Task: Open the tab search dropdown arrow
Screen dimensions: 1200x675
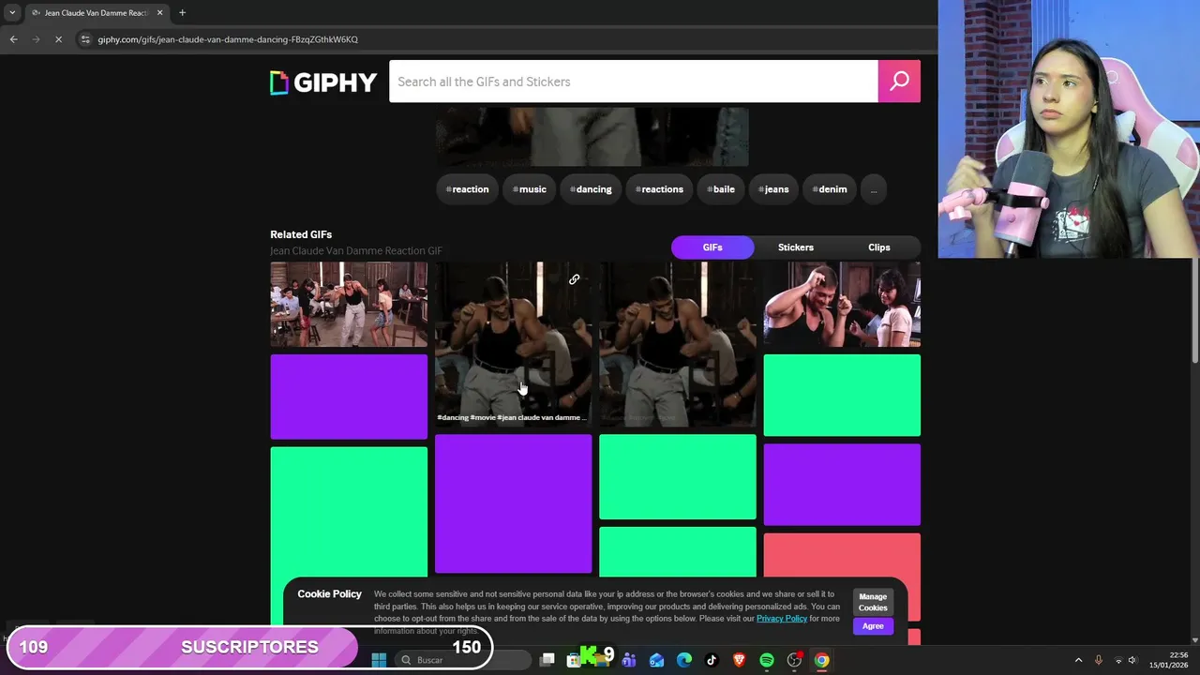Action: pyautogui.click(x=12, y=13)
